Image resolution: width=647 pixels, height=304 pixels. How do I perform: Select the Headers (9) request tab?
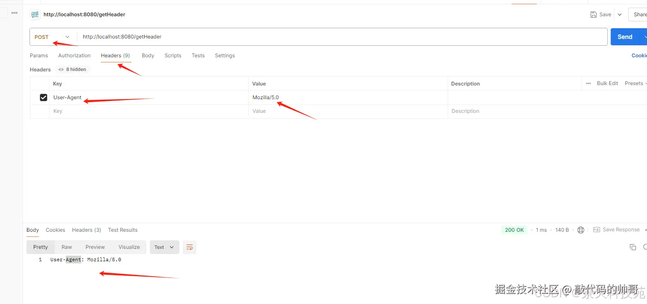click(x=115, y=56)
